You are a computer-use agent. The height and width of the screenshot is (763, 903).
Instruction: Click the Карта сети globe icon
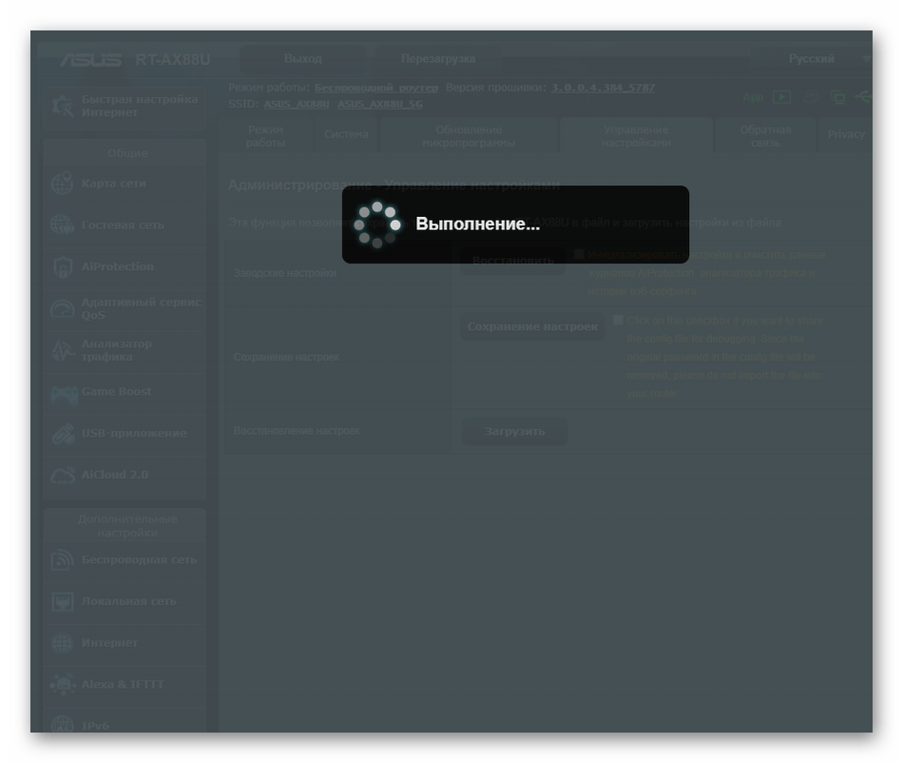point(62,184)
